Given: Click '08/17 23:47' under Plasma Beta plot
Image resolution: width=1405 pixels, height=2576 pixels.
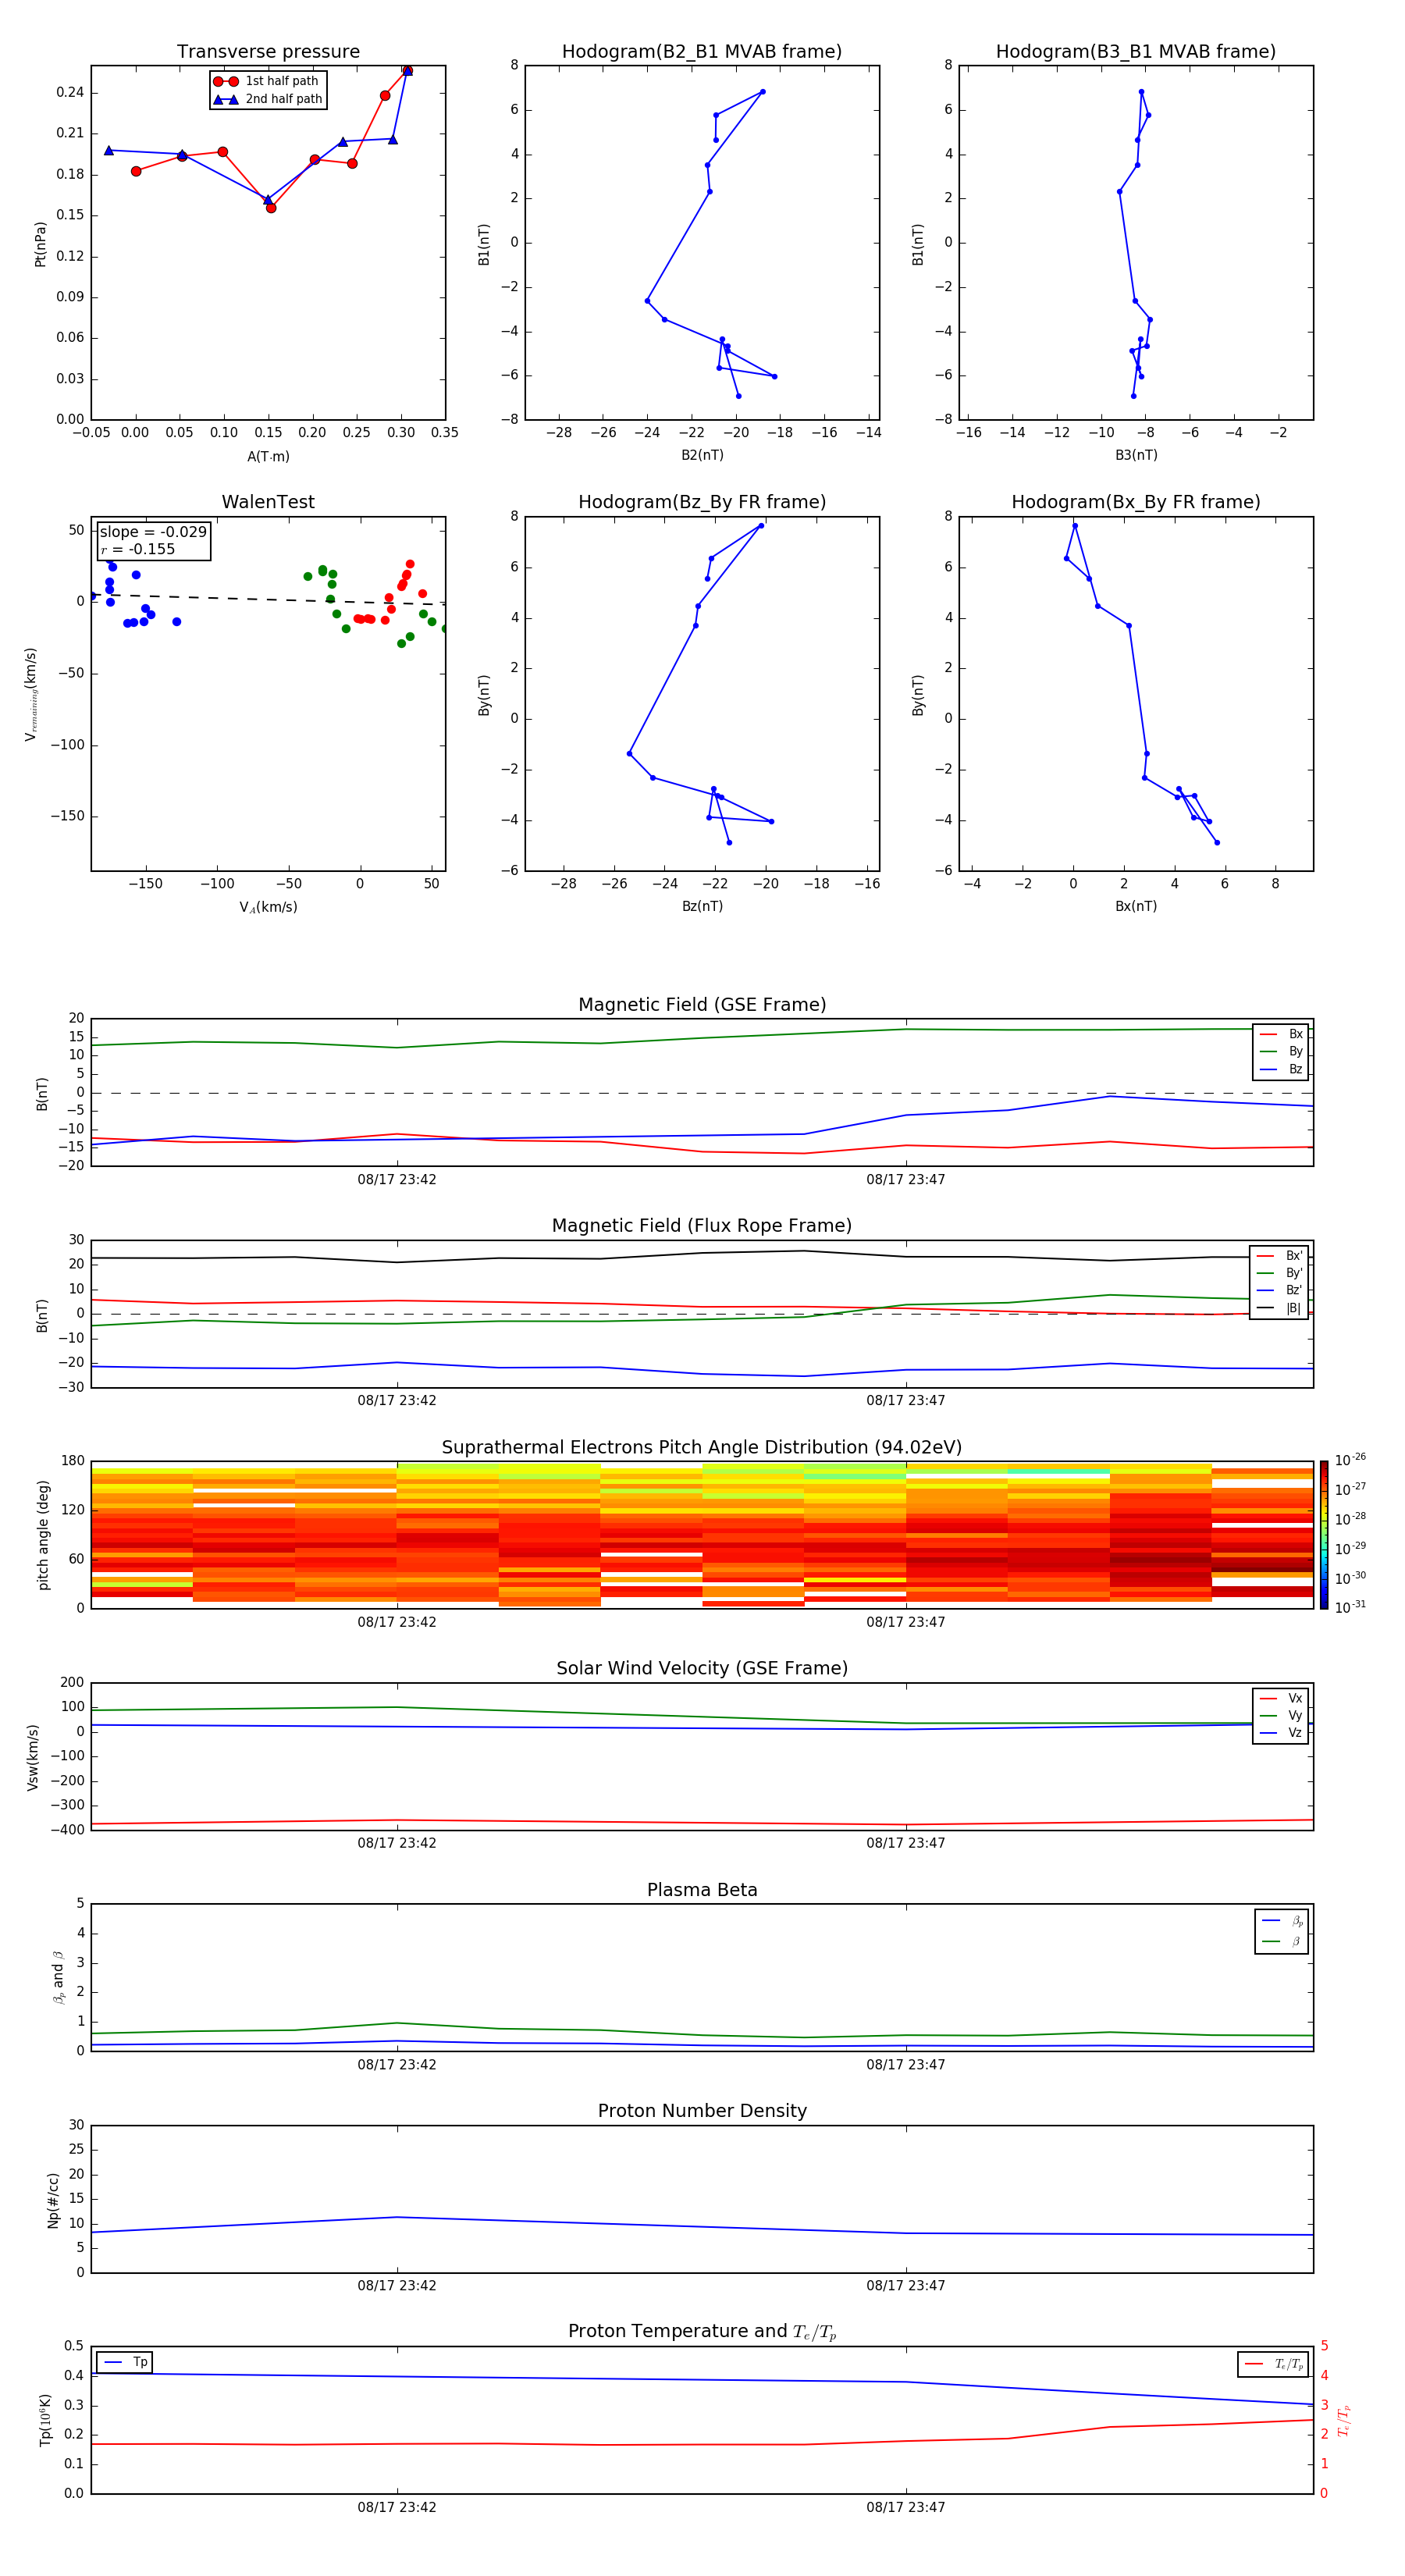Looking at the screenshot, I should 906,2064.
